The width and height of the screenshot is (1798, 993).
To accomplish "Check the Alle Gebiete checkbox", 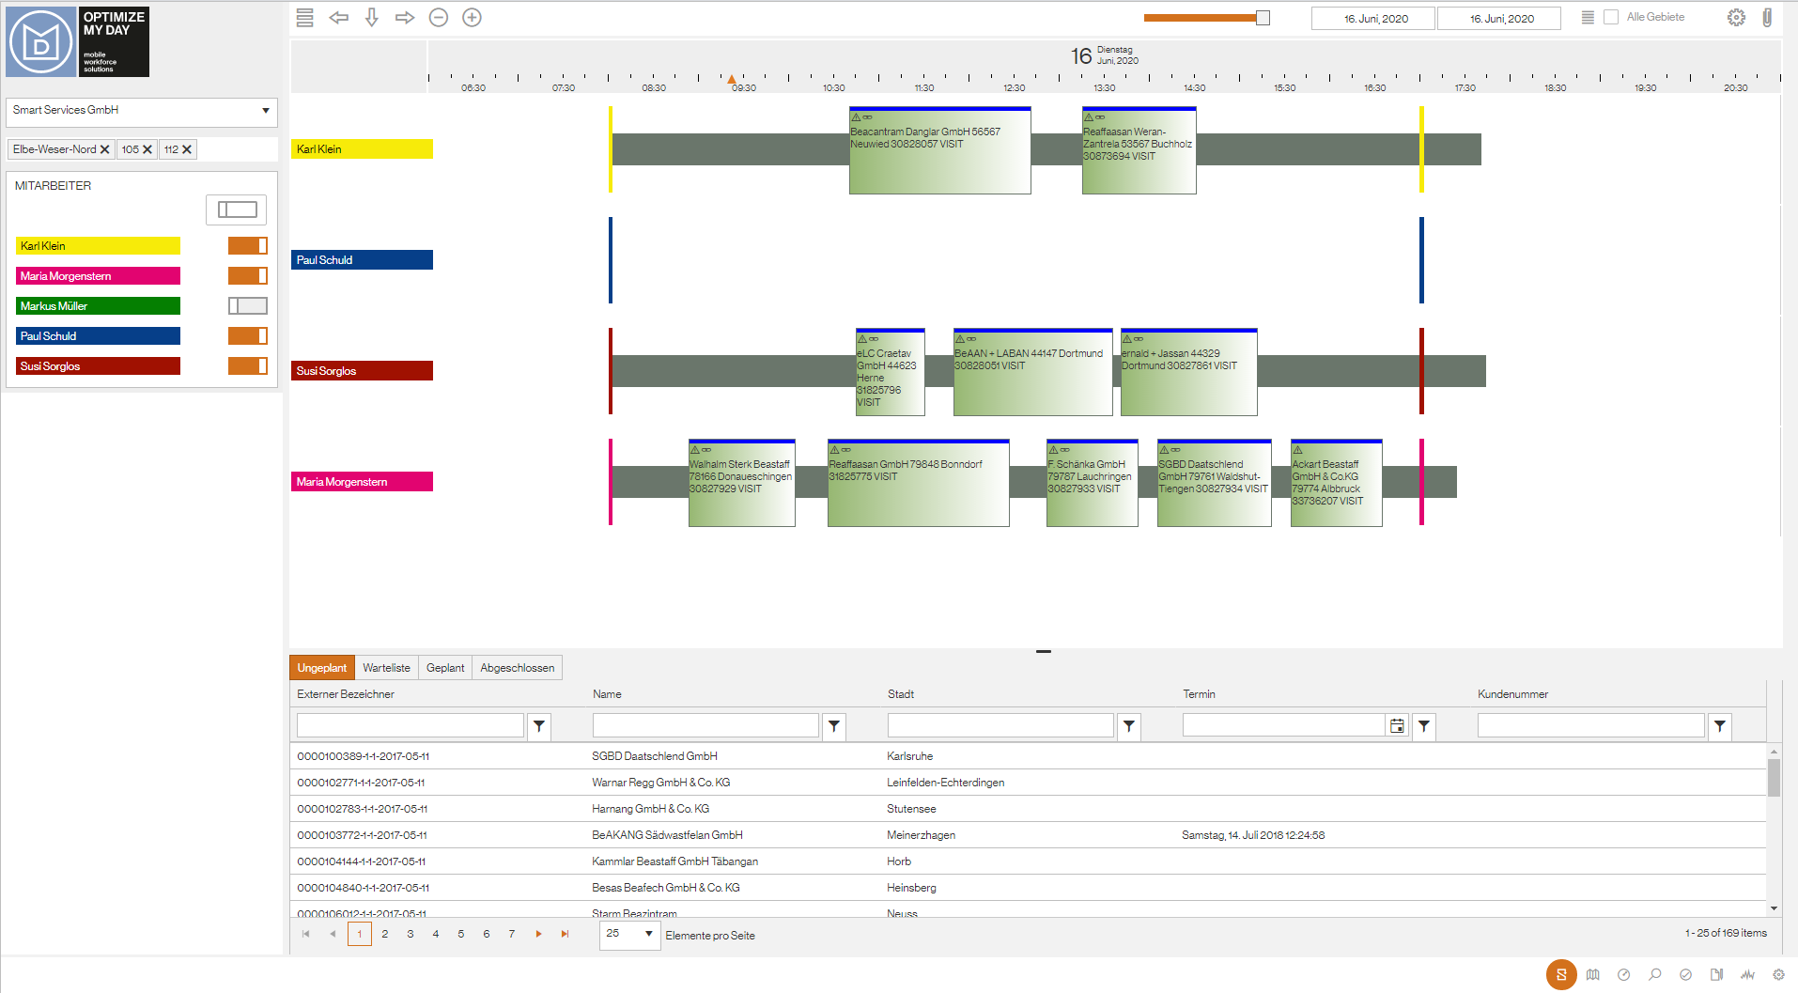I will coord(1611,18).
